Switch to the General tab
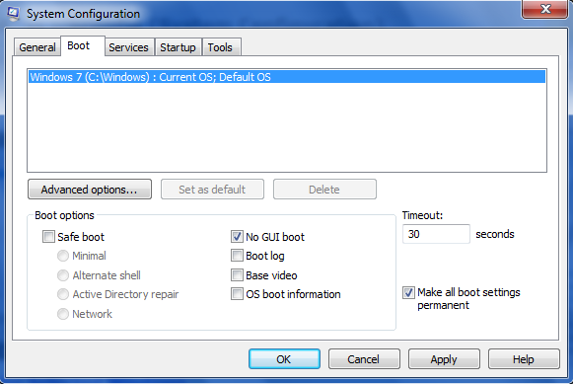 [36, 47]
